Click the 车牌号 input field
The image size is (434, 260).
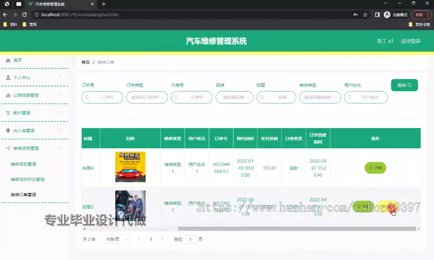[191, 97]
